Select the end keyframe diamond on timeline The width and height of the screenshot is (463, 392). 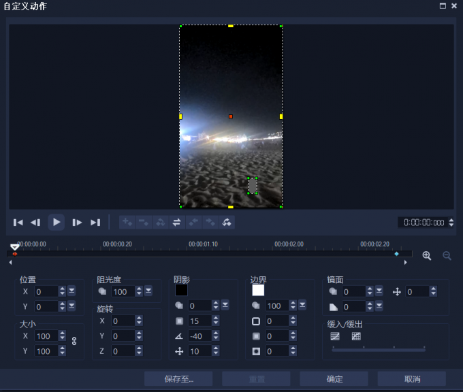396,254
